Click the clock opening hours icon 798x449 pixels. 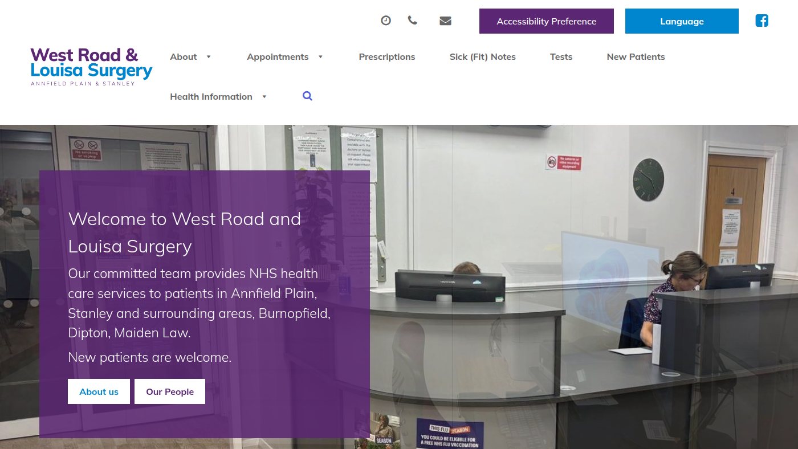point(386,21)
